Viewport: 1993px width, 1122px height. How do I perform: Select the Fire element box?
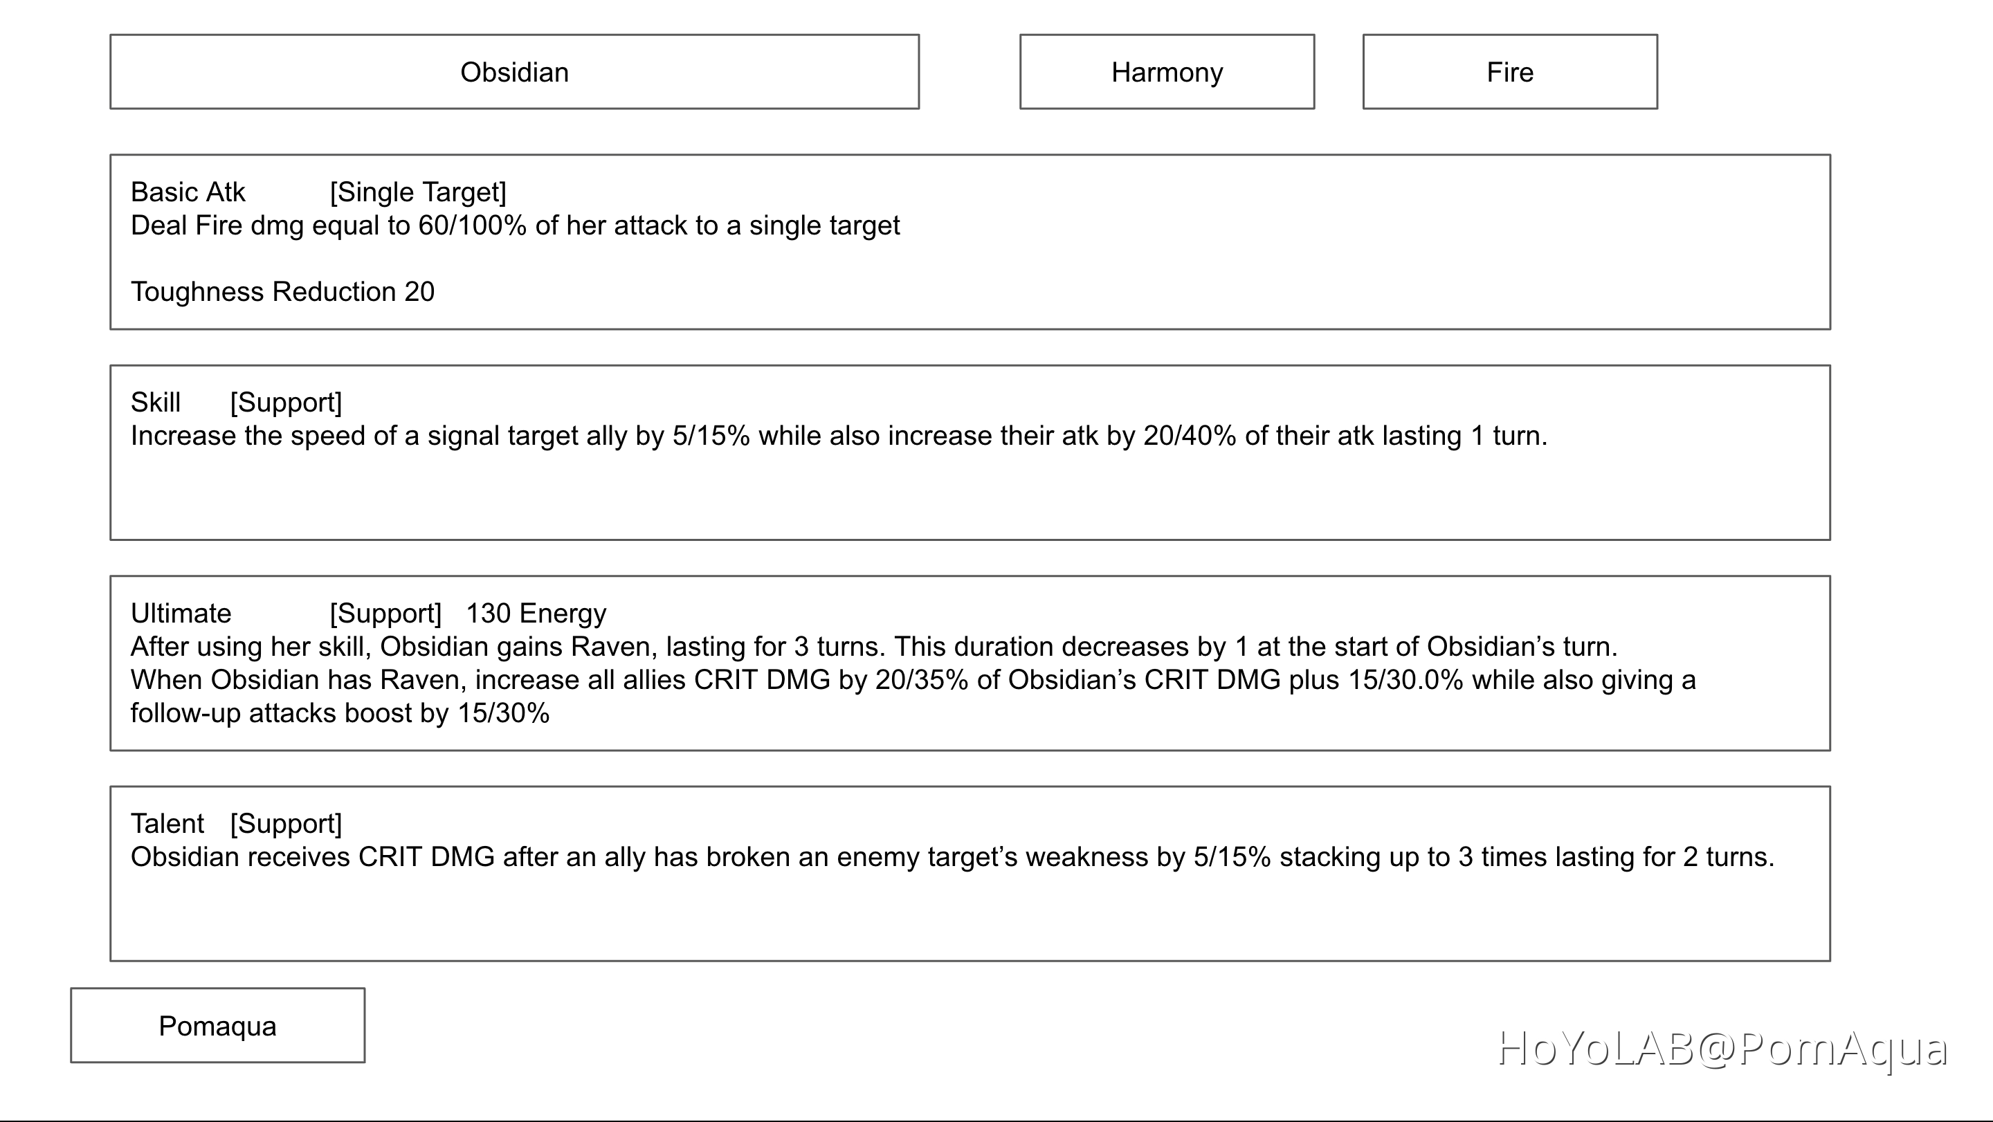[1509, 72]
